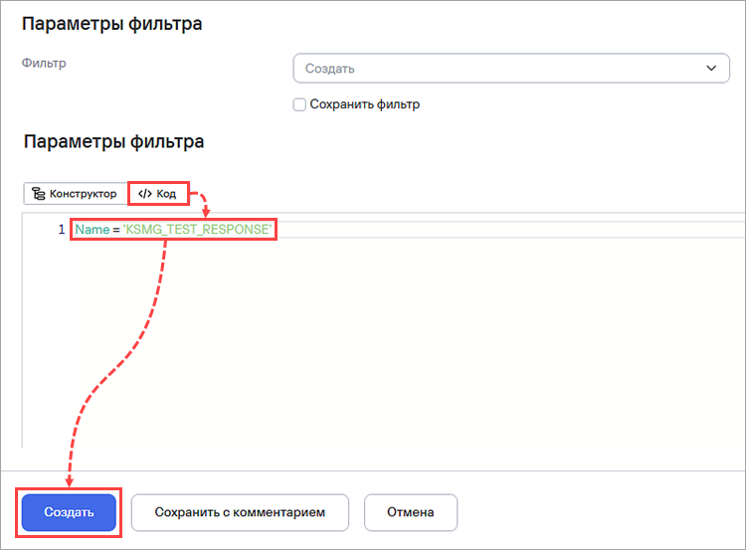Enable the Сохранить фильтр checkbox
Image resolution: width=746 pixels, height=550 pixels.
(x=299, y=104)
